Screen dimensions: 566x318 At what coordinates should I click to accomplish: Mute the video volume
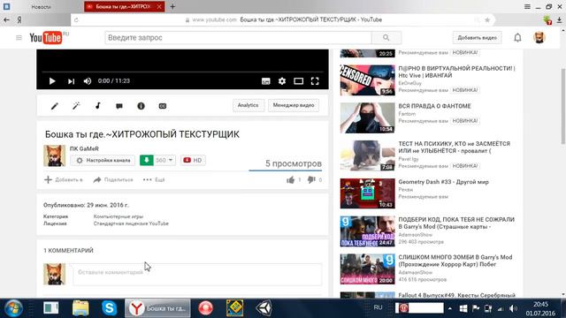pyautogui.click(x=88, y=81)
